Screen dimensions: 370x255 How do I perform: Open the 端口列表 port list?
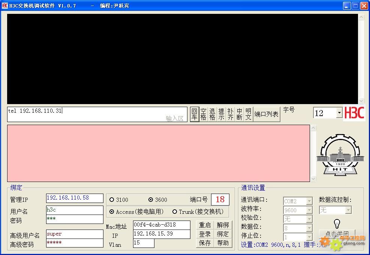[267, 114]
